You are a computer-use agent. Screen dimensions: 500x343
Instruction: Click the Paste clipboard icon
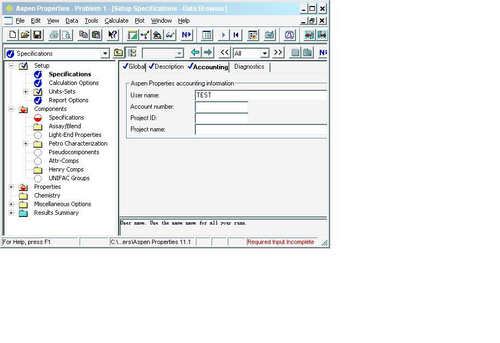(96, 35)
